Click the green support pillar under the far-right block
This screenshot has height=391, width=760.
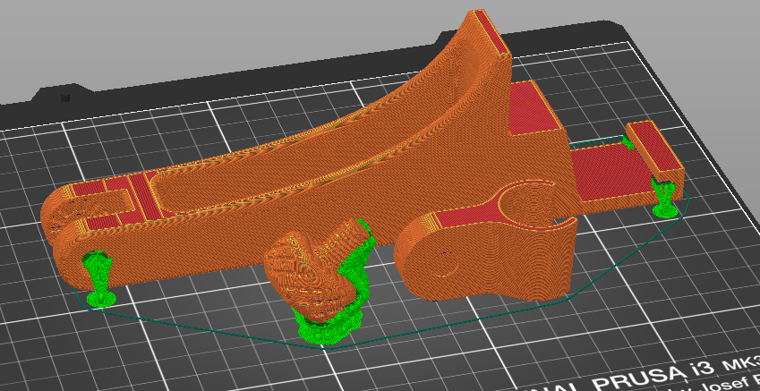pyautogui.click(x=664, y=200)
